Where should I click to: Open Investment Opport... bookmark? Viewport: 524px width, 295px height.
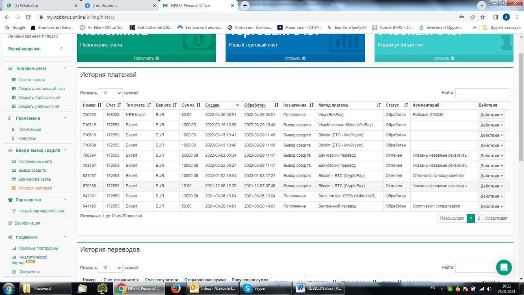point(441,27)
